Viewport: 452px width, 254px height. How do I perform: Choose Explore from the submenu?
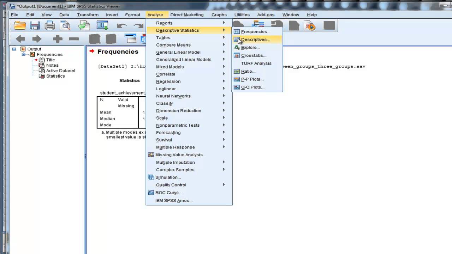pos(257,47)
